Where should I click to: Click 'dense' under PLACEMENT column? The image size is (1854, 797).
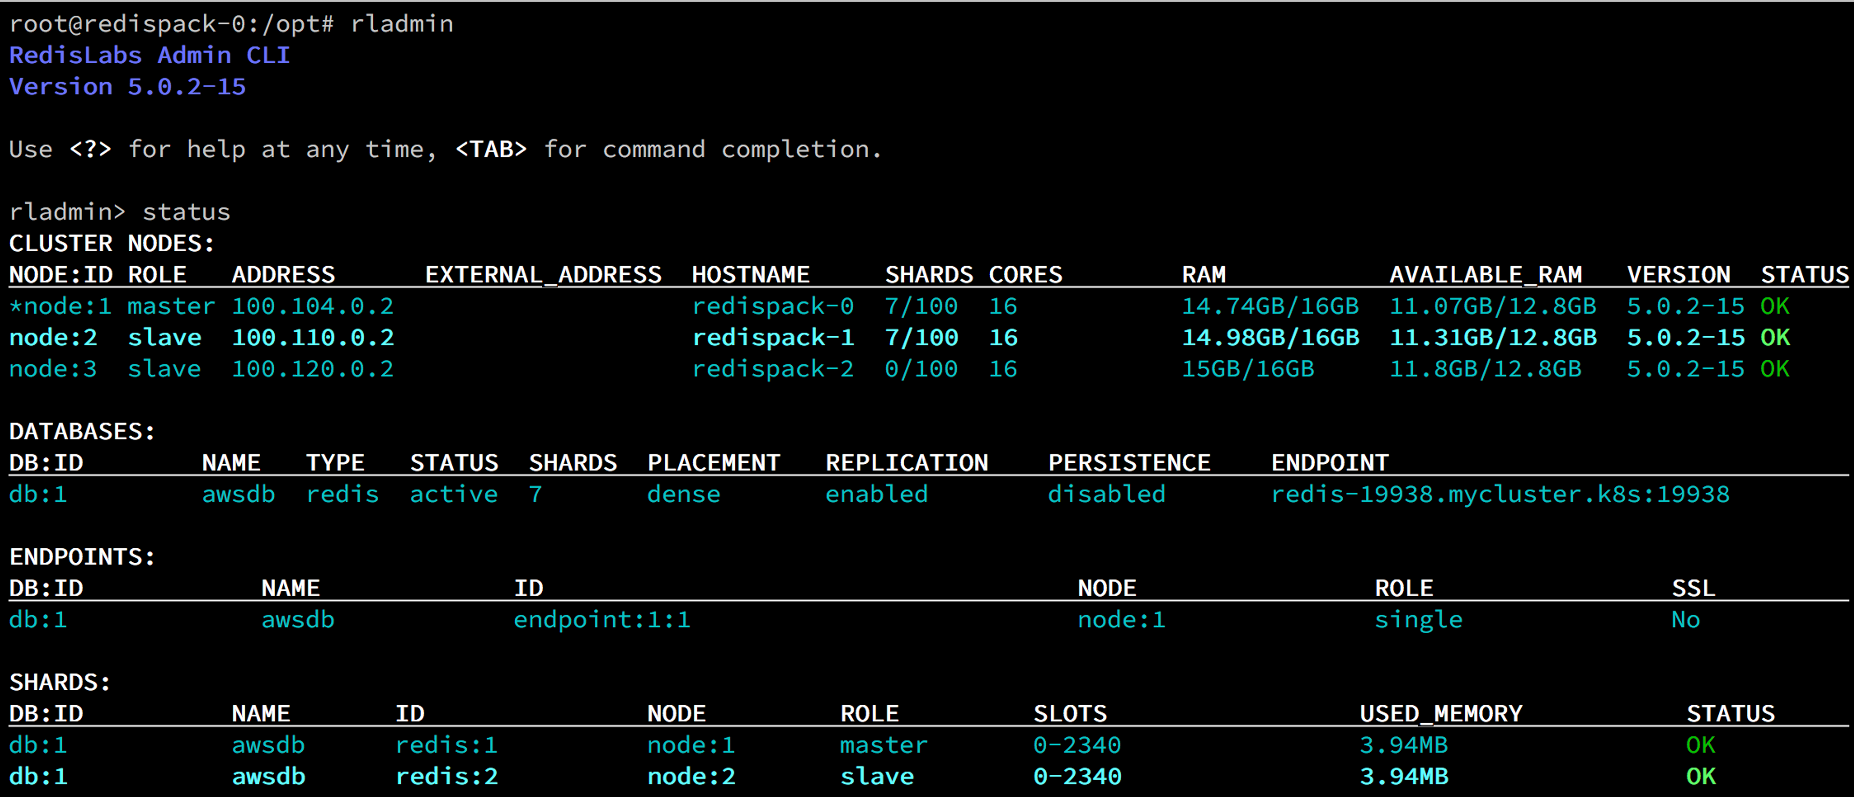pyautogui.click(x=683, y=495)
